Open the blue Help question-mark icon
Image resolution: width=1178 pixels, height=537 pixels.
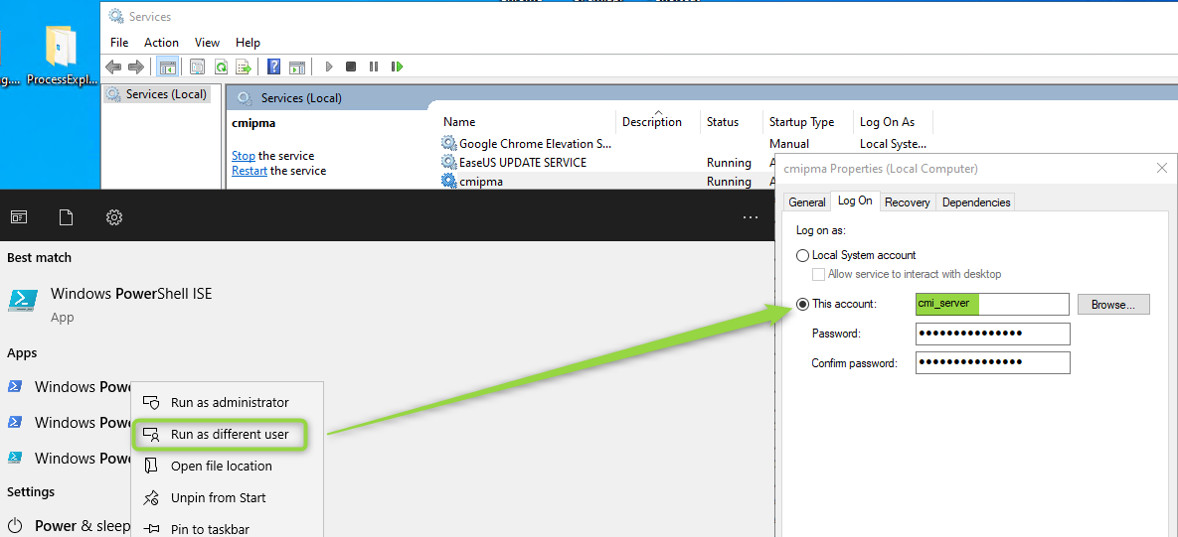tap(273, 67)
